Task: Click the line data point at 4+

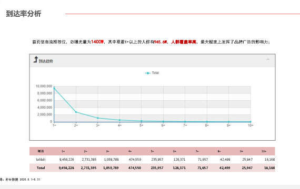Action: [x=119, y=120]
